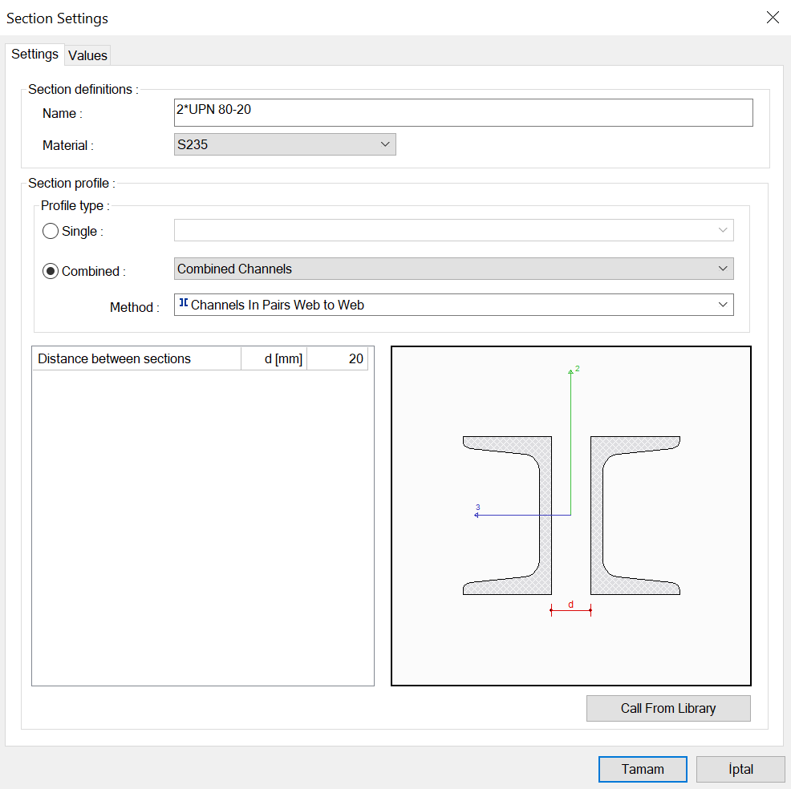Select the Single profile type radio
Image resolution: width=791 pixels, height=789 pixels.
[51, 231]
